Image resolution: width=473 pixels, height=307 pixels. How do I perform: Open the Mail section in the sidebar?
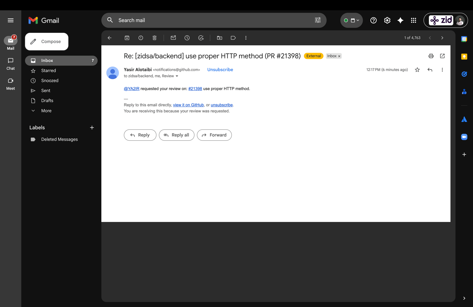(x=11, y=43)
